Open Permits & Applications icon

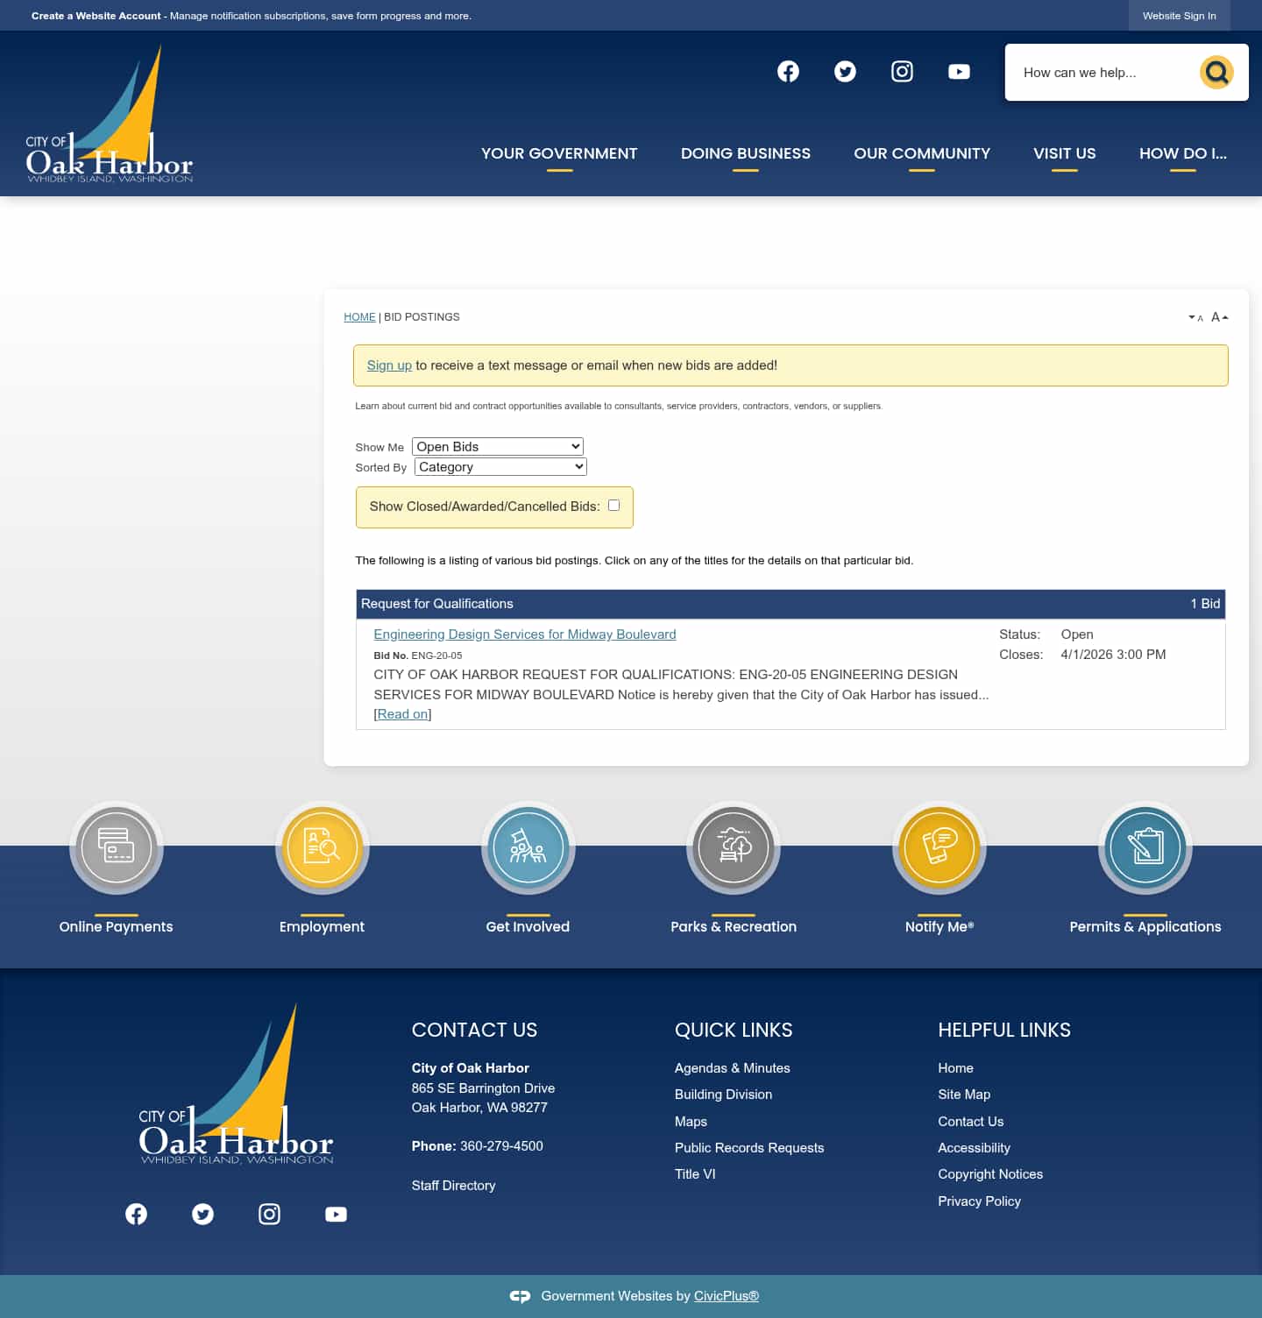pos(1145,847)
